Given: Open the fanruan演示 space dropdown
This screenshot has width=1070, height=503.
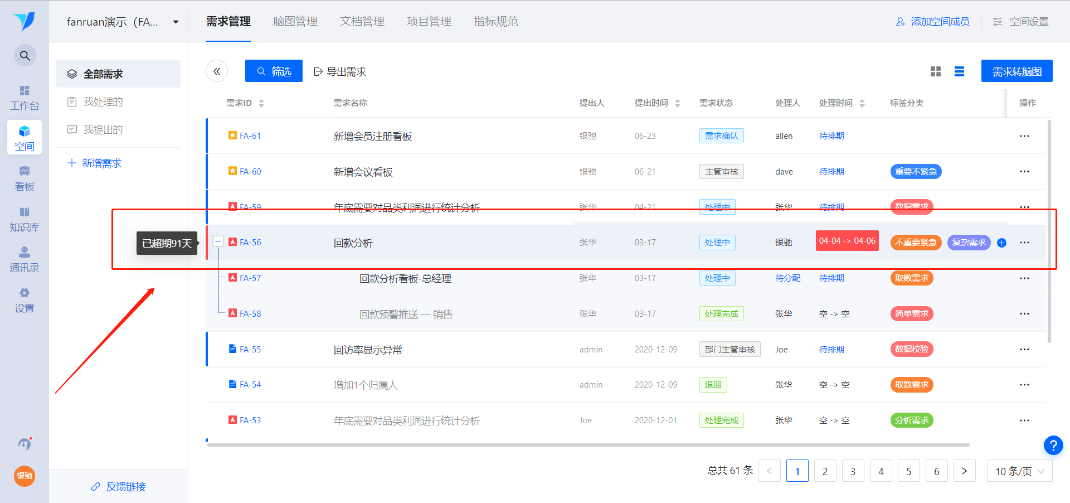Looking at the screenshot, I should coord(176,22).
